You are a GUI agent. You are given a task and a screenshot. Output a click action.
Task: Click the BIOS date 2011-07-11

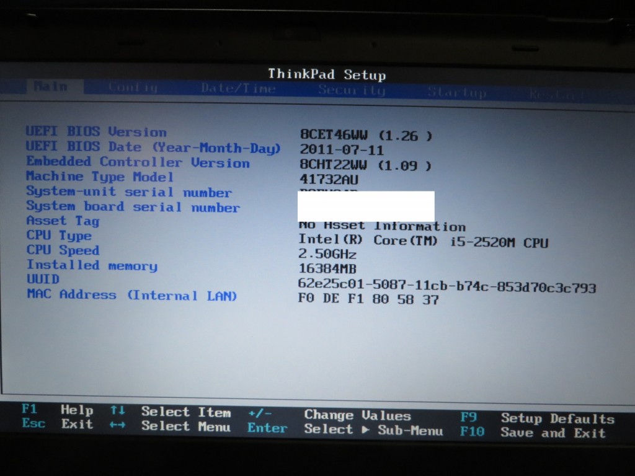click(342, 150)
